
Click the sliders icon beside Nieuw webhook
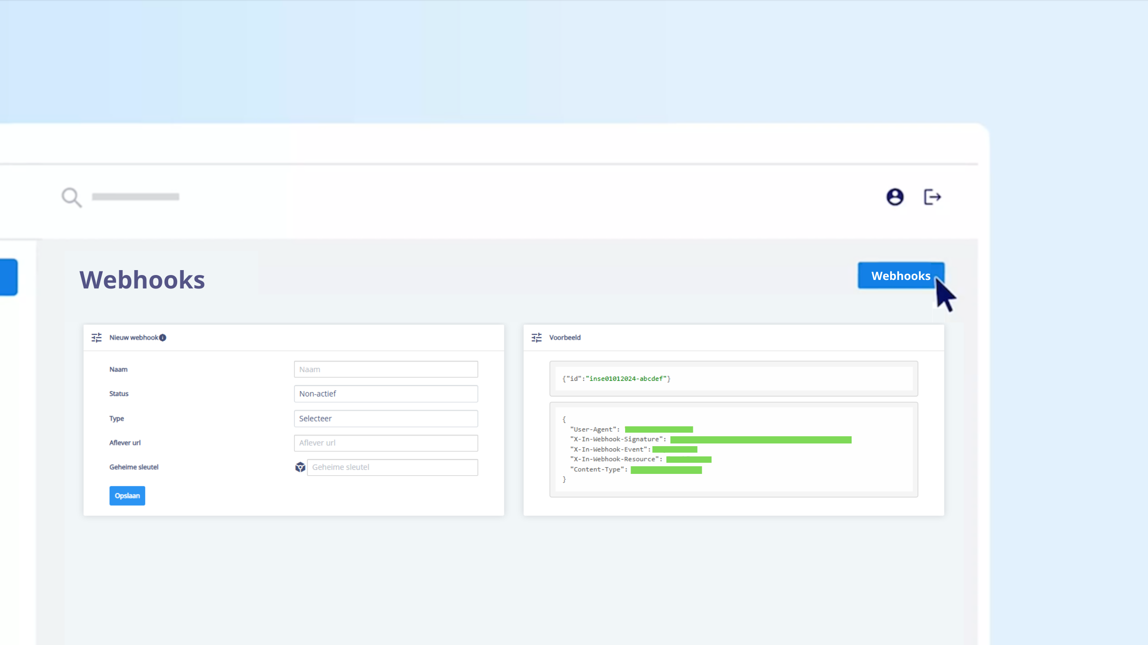(x=96, y=337)
